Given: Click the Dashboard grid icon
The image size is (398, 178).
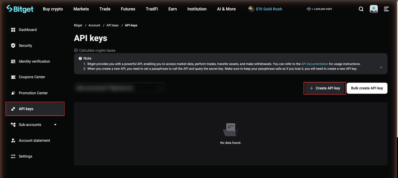Looking at the screenshot, I should click(13, 30).
